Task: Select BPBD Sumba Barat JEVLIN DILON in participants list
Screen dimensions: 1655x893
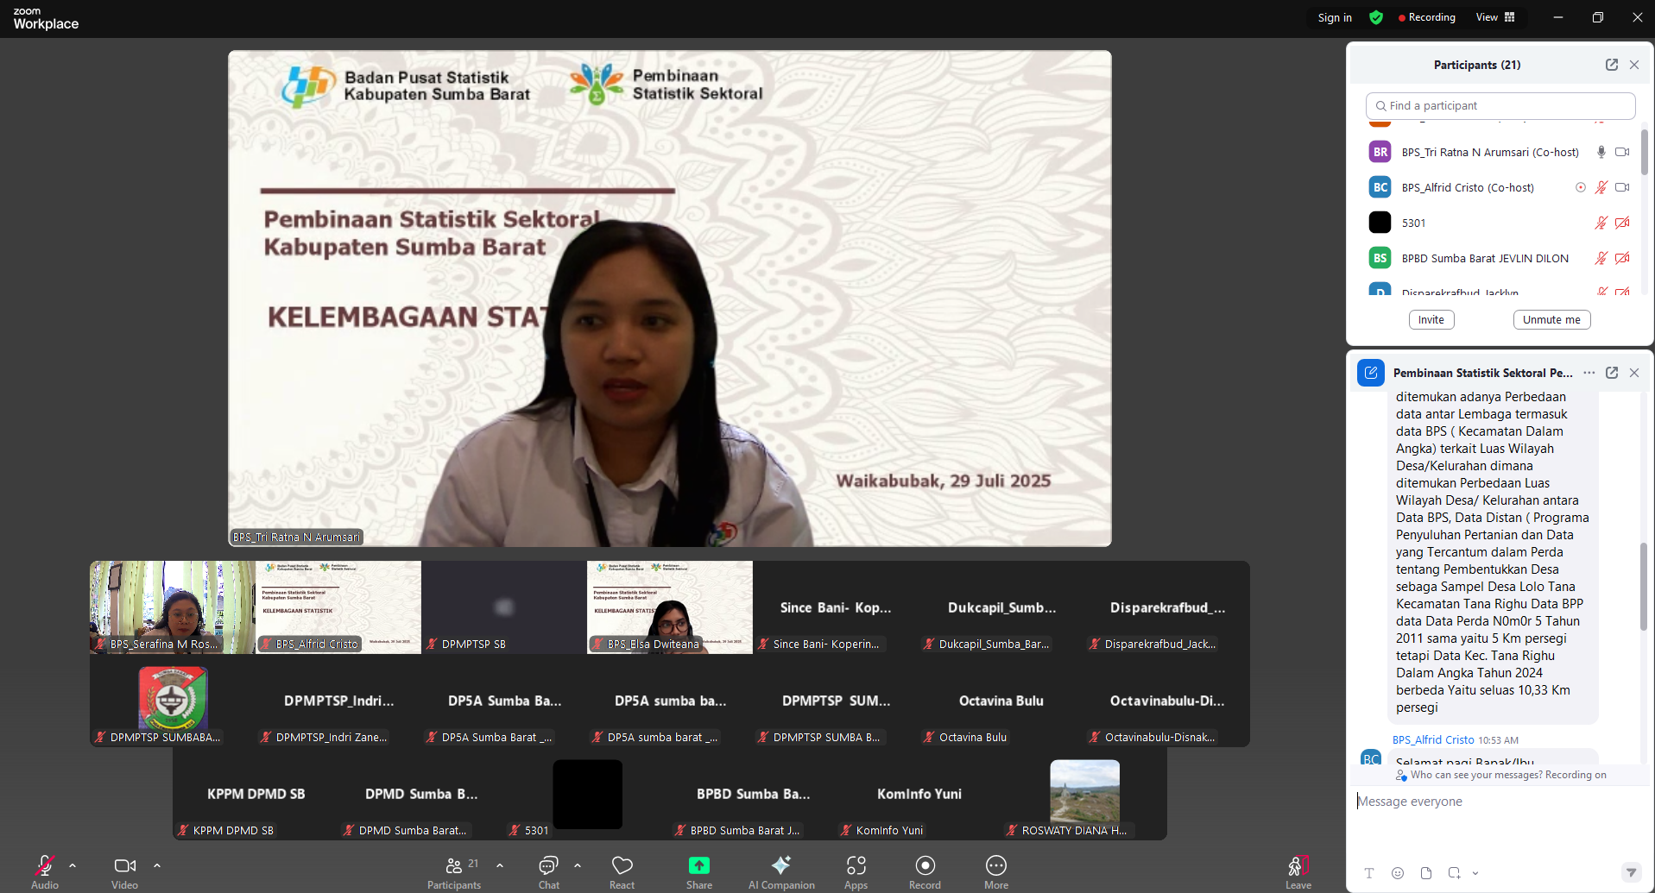Action: point(1484,258)
